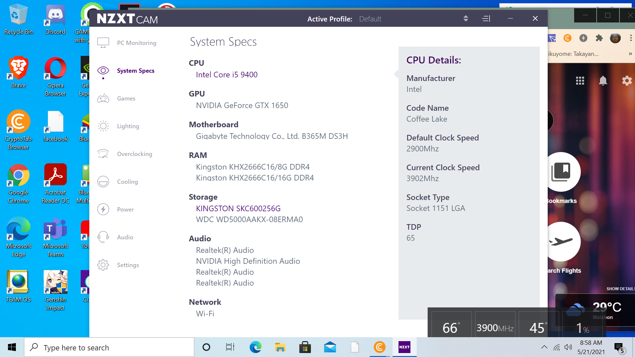Image resolution: width=635 pixels, height=357 pixels.
Task: Select Intel Core i5 9400 CPU entry
Action: point(227,75)
